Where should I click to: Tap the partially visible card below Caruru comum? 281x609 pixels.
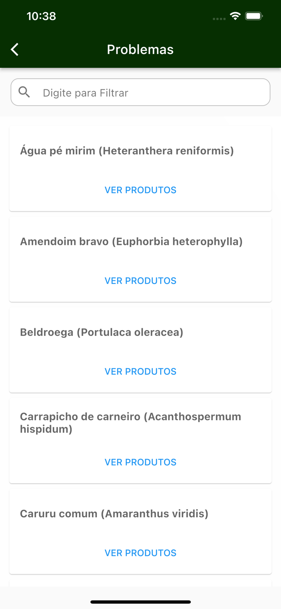click(x=140, y=581)
